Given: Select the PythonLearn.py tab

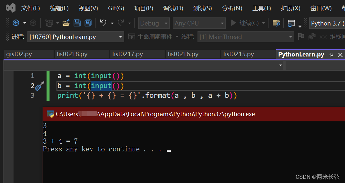Looking at the screenshot, I should pos(301,54).
